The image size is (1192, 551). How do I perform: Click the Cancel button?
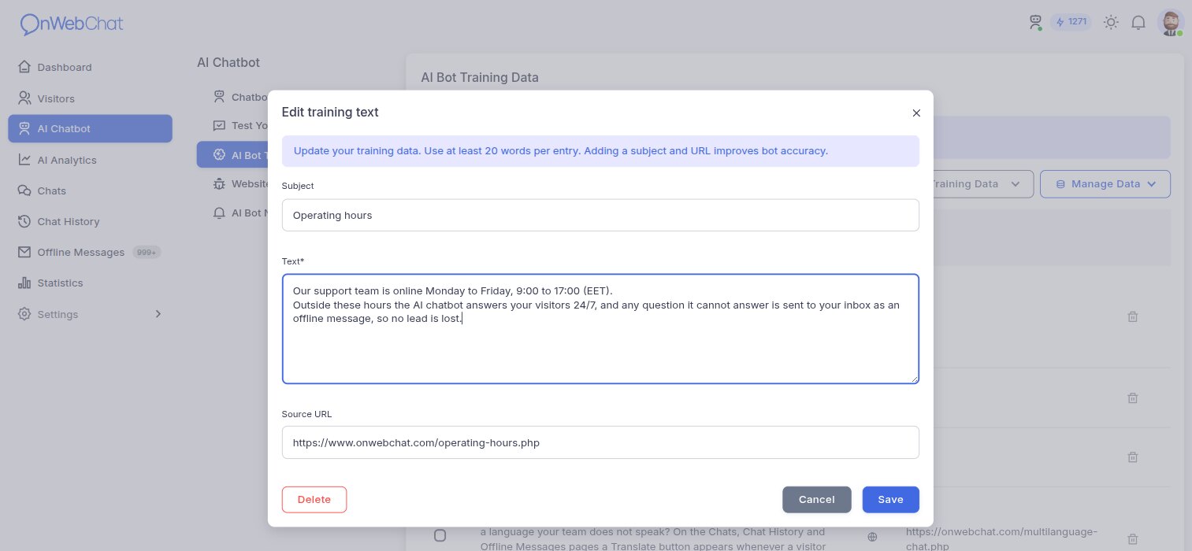(817, 500)
